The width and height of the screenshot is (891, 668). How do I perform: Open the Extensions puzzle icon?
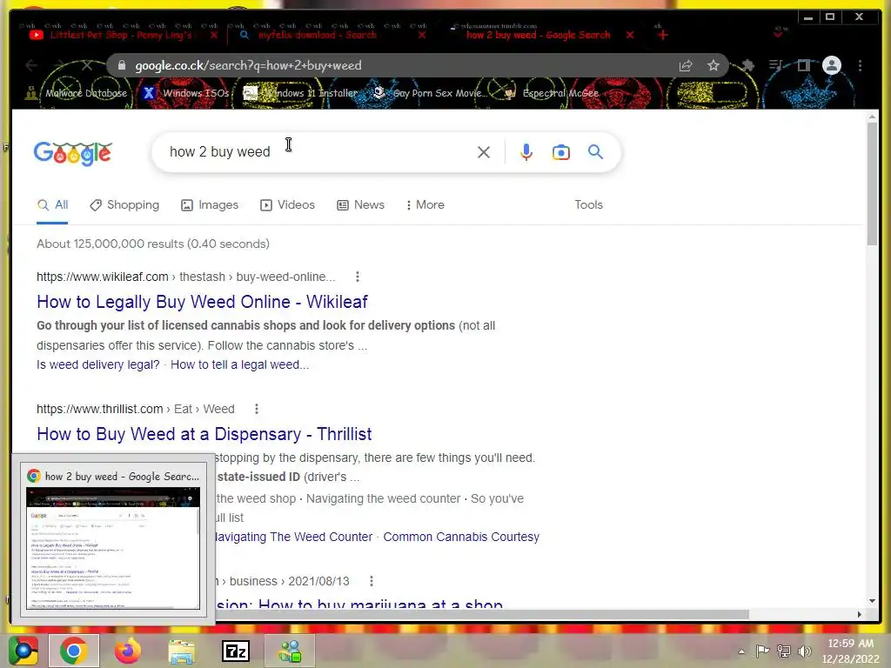747,65
